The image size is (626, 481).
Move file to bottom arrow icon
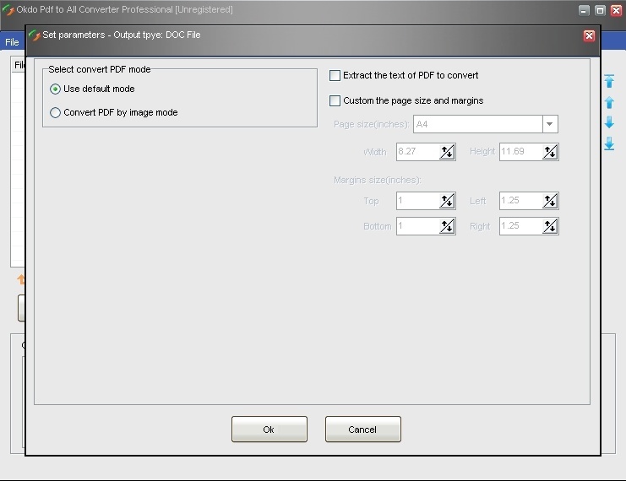click(609, 143)
